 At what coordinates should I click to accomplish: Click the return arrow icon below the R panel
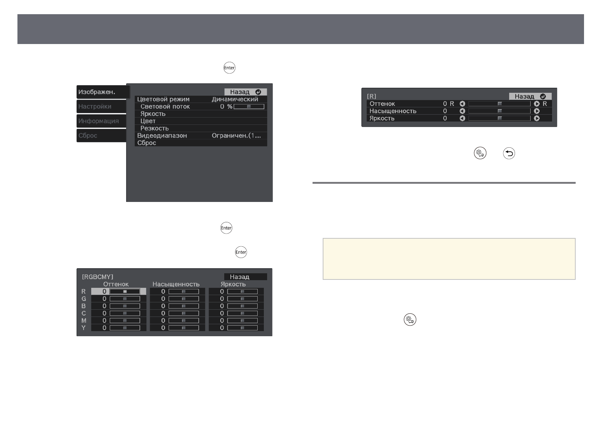pyautogui.click(x=509, y=154)
